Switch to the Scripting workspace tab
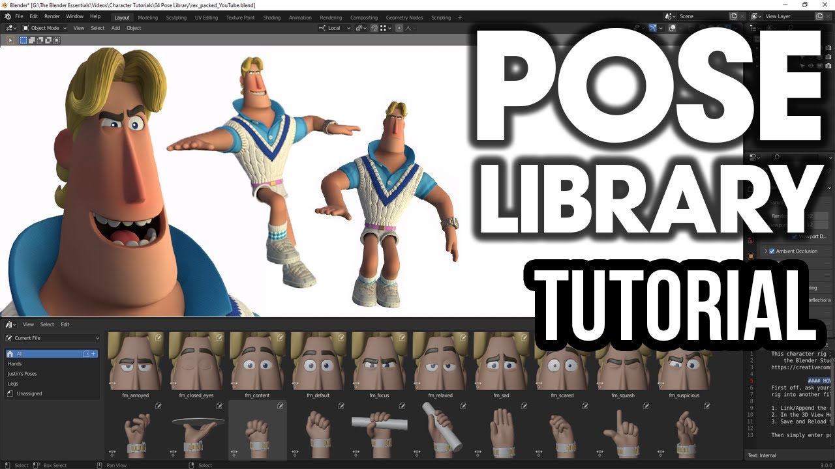The image size is (835, 469). tap(441, 18)
